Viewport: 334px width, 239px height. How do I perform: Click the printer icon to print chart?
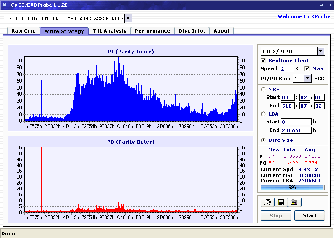pyautogui.click(x=267, y=202)
